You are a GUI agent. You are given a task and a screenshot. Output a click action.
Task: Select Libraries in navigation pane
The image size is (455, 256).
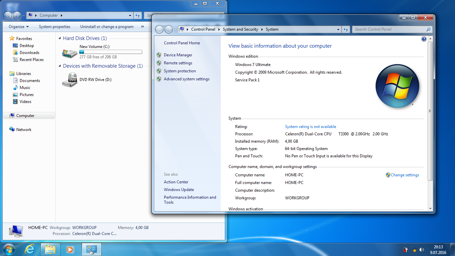coord(23,74)
